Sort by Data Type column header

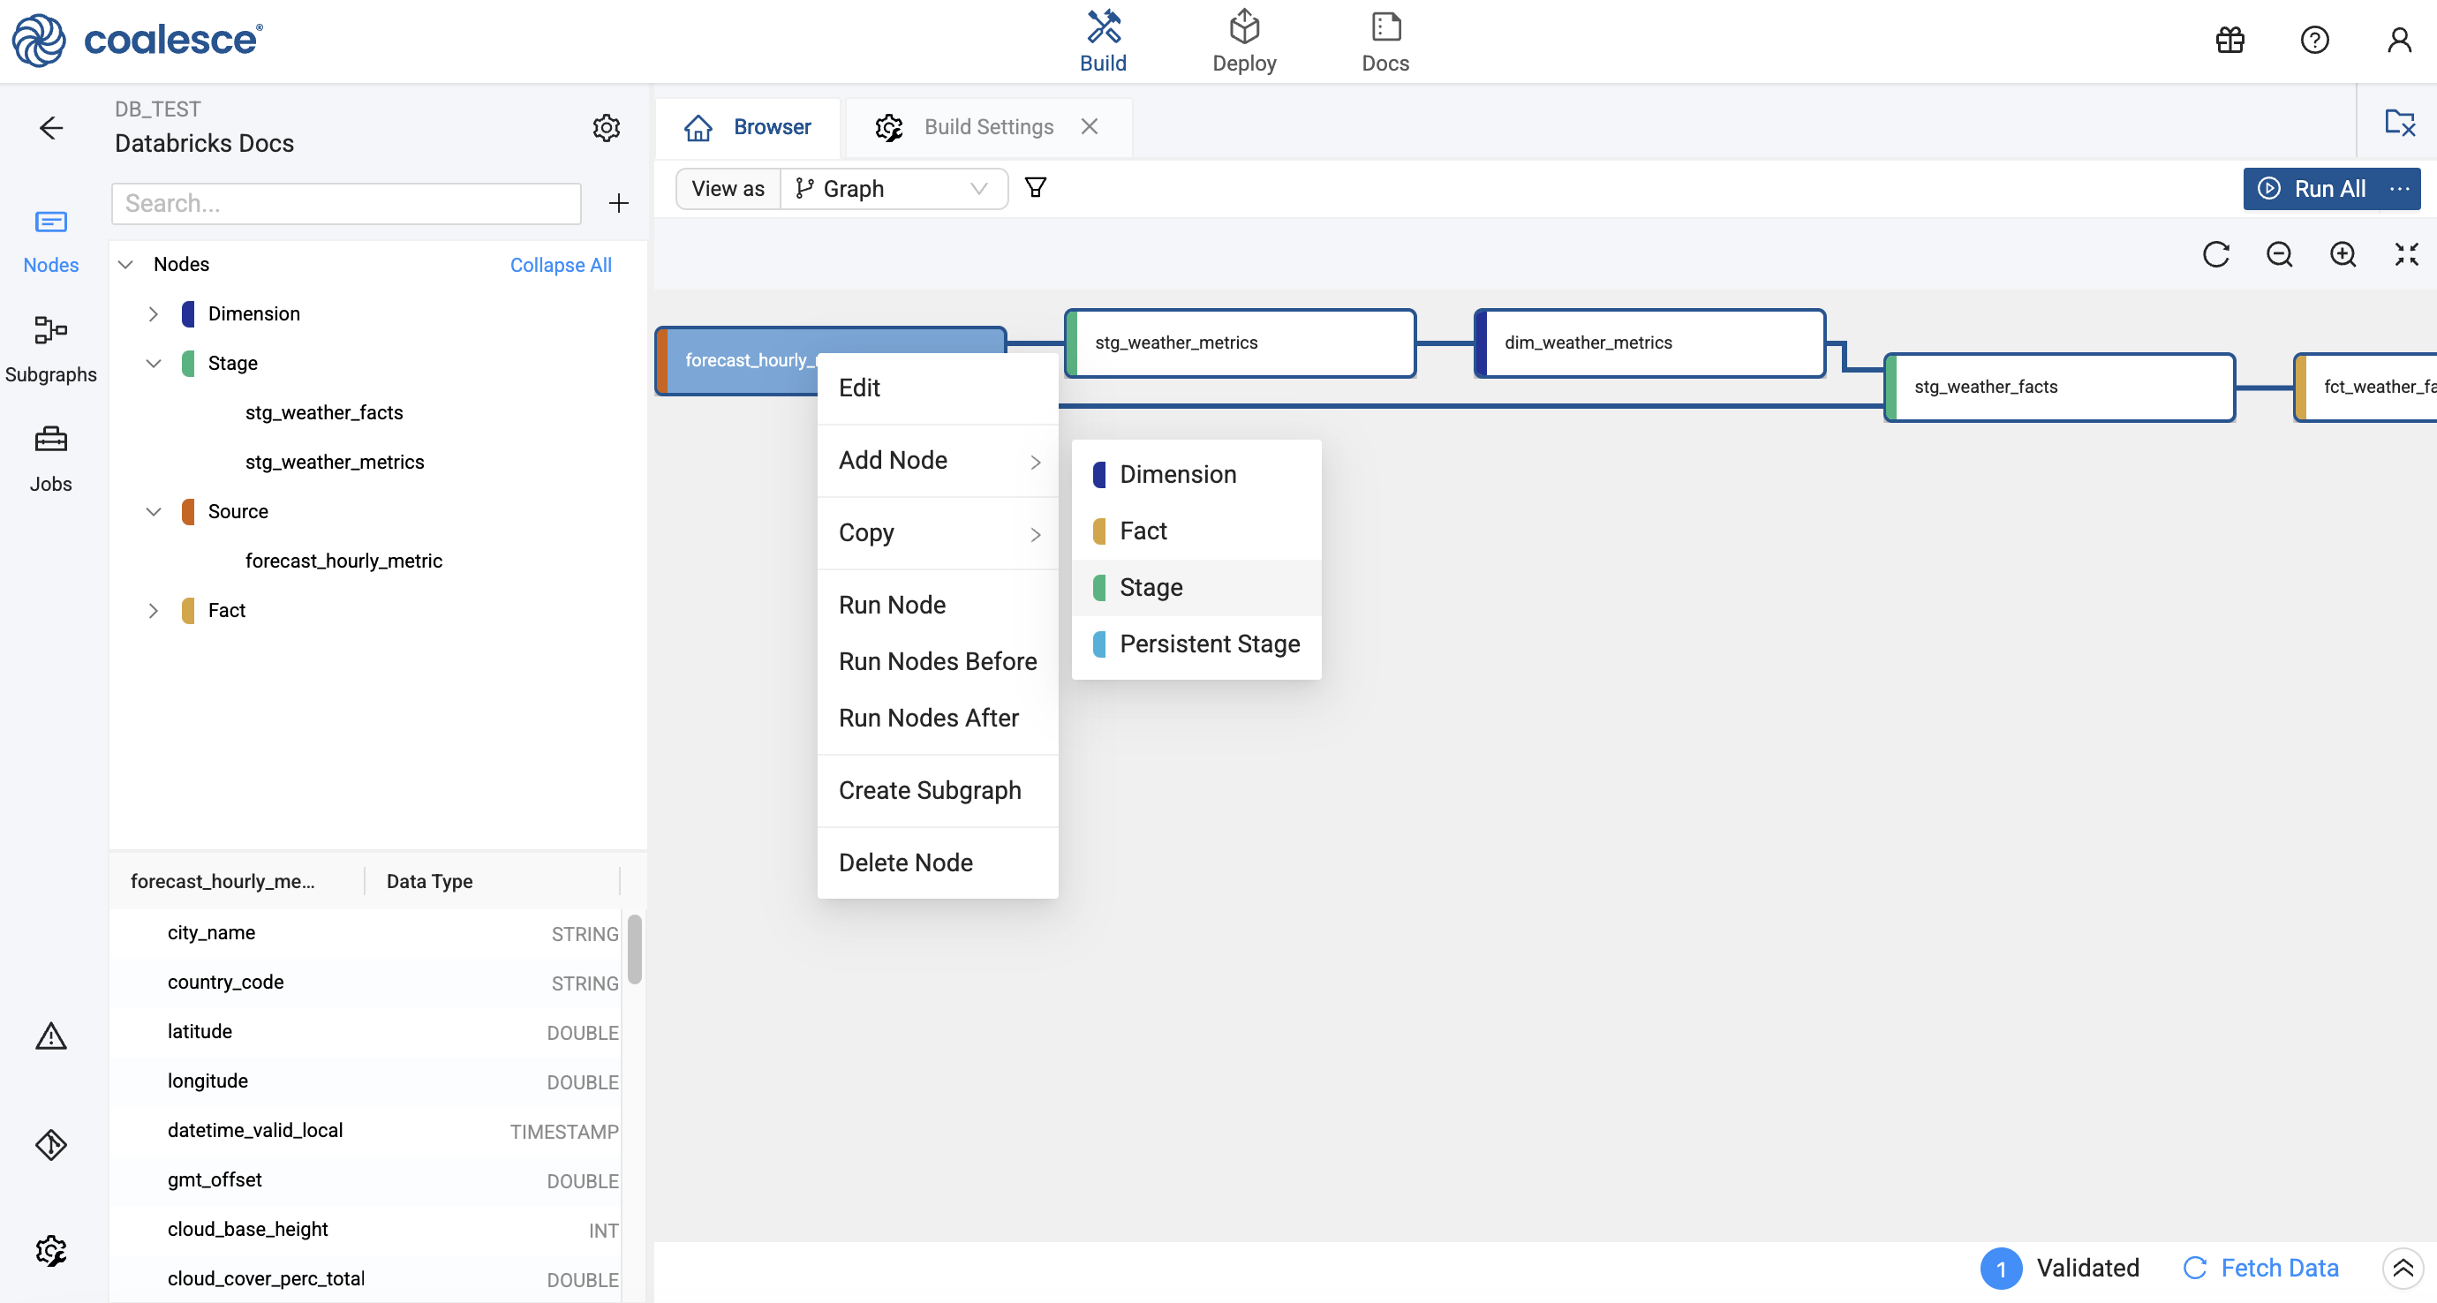pyautogui.click(x=429, y=881)
